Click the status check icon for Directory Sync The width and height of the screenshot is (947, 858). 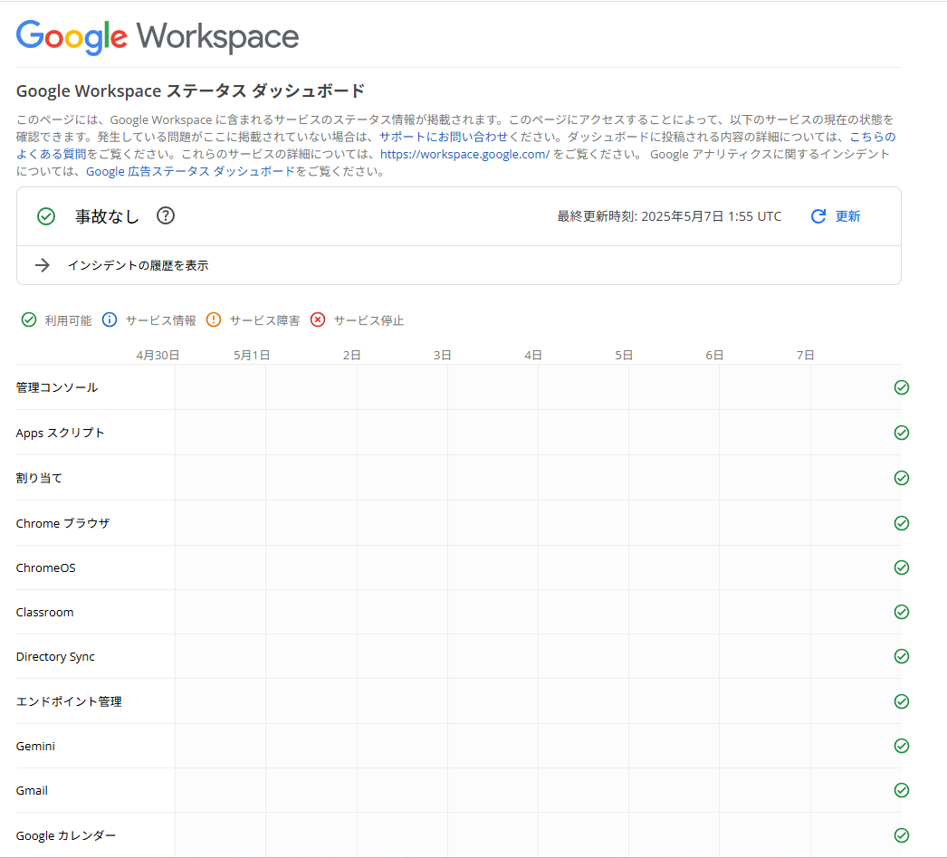tap(902, 656)
